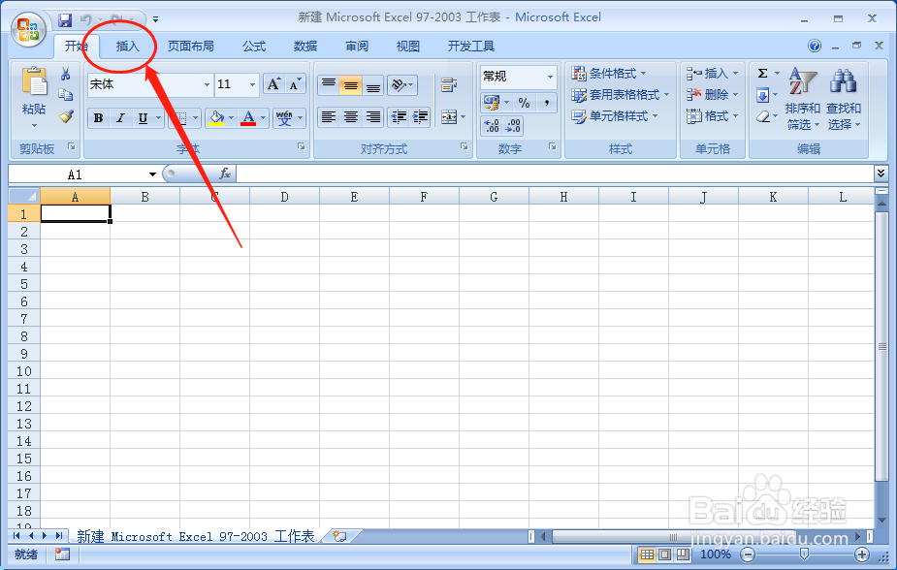Viewport: 897px width, 570px height.
Task: Click the Office button logo
Action: click(28, 30)
